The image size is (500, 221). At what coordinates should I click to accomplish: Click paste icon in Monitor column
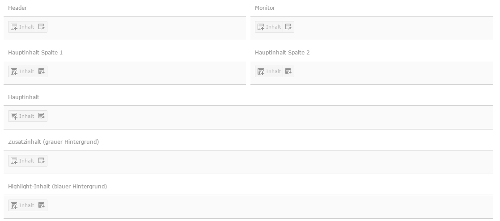(288, 27)
